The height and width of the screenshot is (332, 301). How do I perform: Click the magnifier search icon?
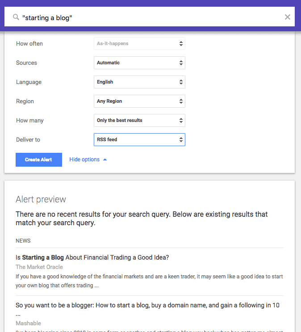(16, 17)
